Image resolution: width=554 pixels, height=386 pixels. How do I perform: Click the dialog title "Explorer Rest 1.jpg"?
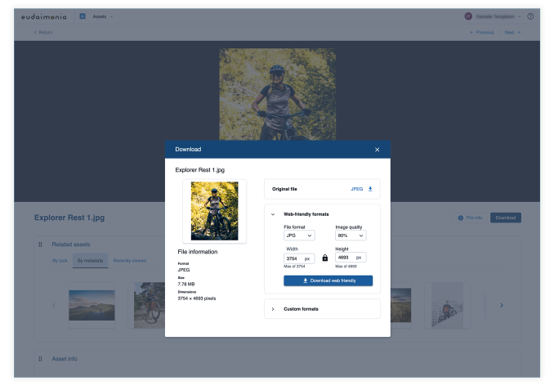(x=200, y=170)
